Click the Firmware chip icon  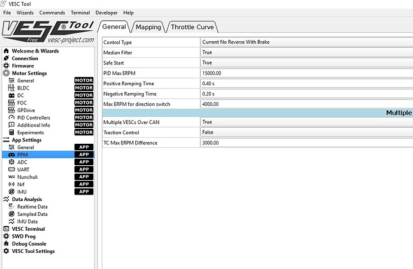tap(6, 66)
